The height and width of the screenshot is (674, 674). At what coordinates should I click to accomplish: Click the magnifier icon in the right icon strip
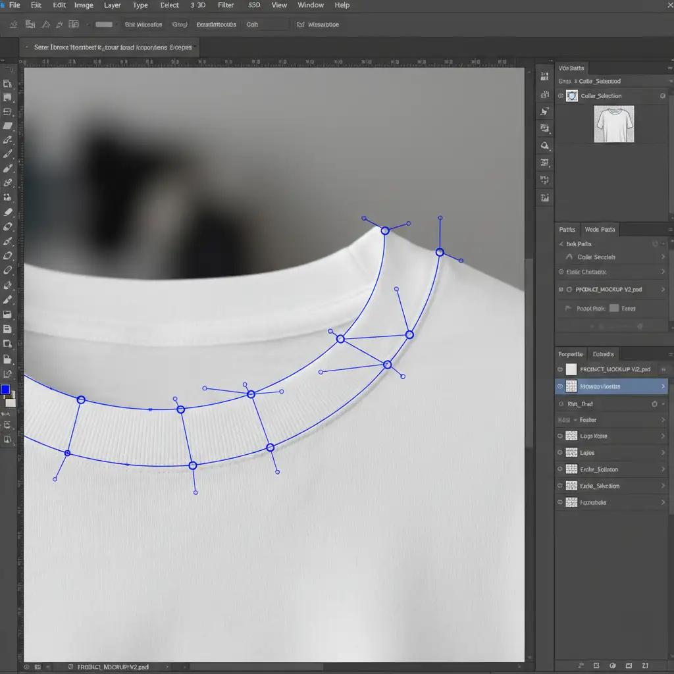pyautogui.click(x=544, y=145)
